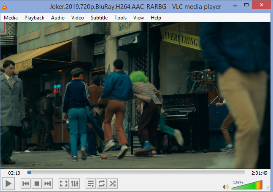Skip to previous media track

(x=26, y=184)
